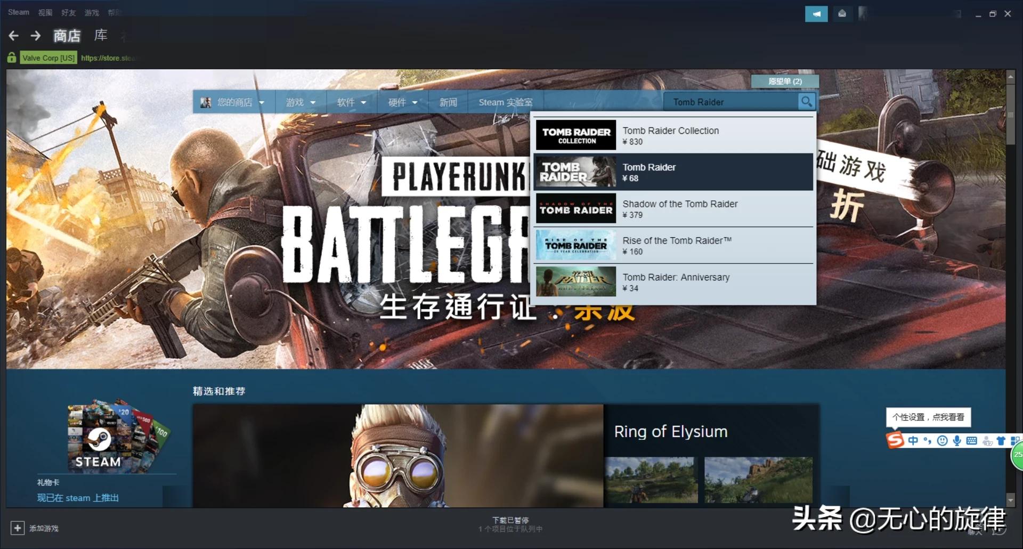
Task: Click the Valve Corp [US] certificate badge
Action: [48, 58]
